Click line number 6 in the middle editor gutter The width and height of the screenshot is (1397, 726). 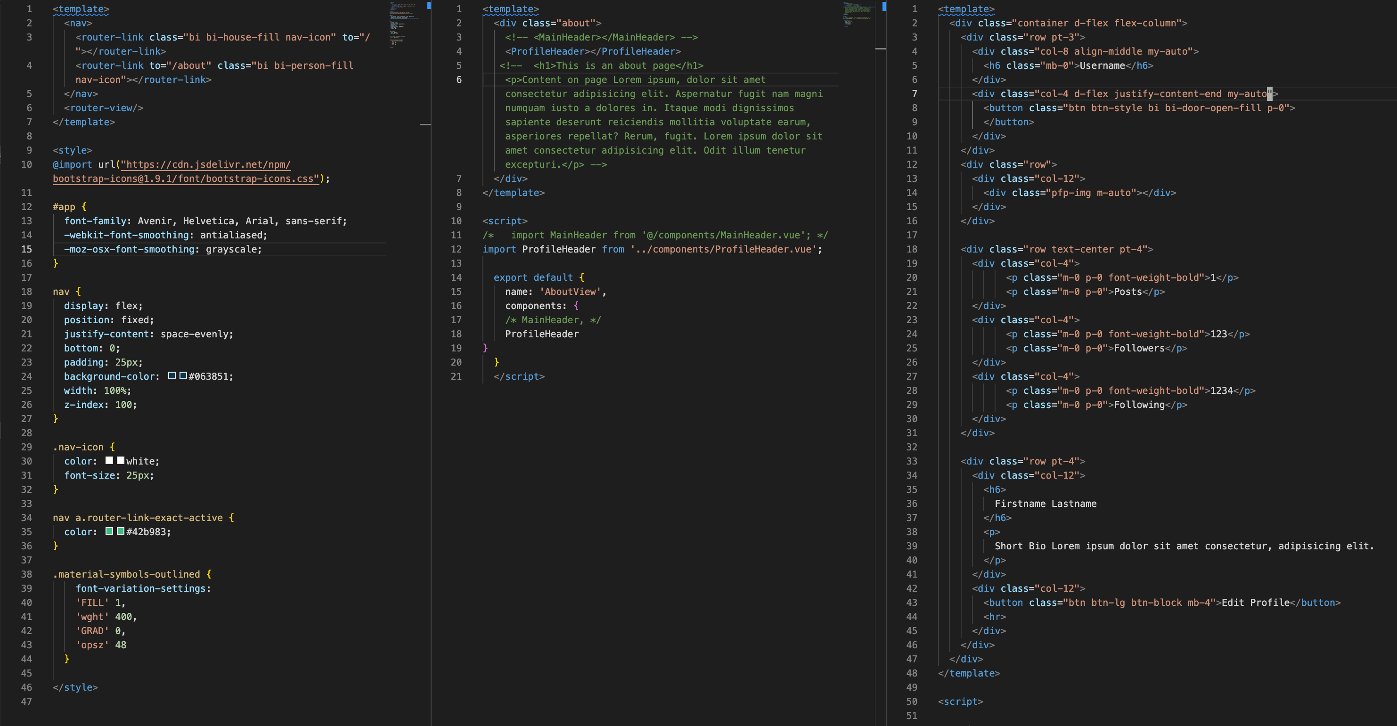(x=459, y=79)
